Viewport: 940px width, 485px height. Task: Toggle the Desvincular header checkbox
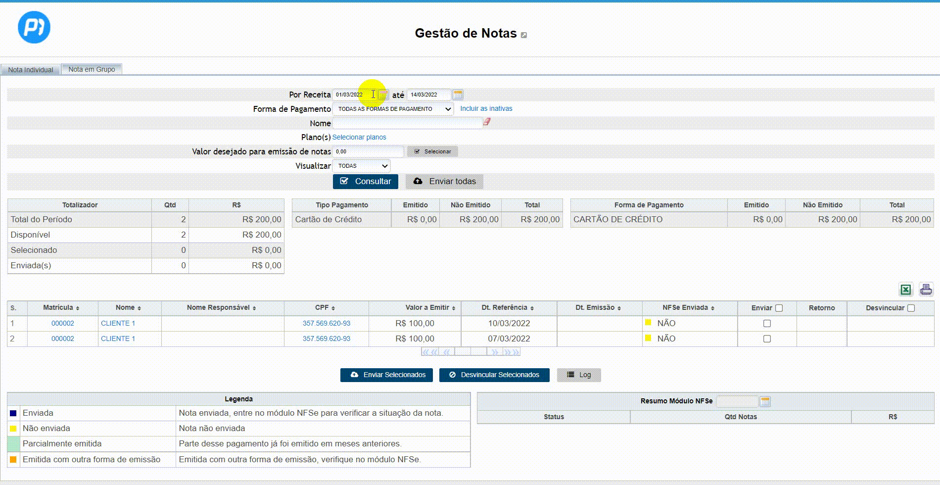911,308
